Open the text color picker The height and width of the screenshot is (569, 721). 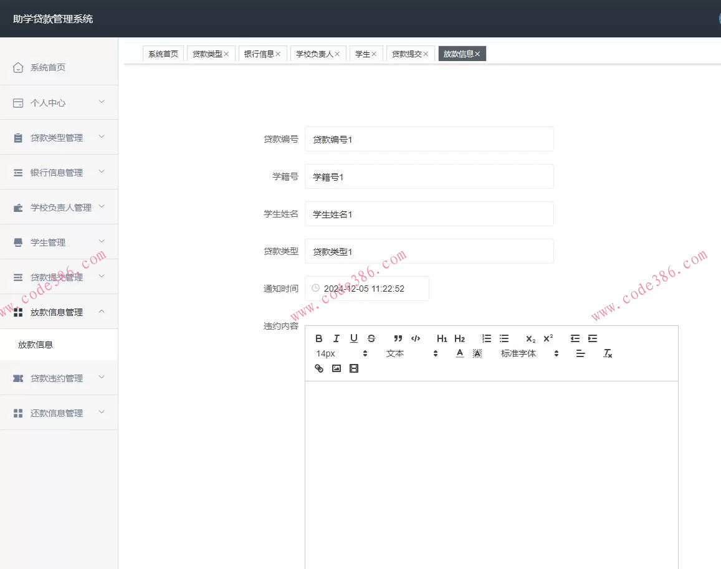[460, 353]
